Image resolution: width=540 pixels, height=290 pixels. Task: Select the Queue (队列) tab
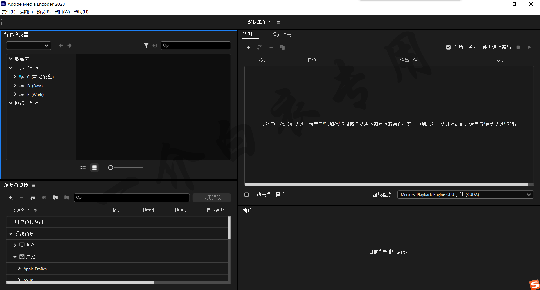tap(247, 34)
